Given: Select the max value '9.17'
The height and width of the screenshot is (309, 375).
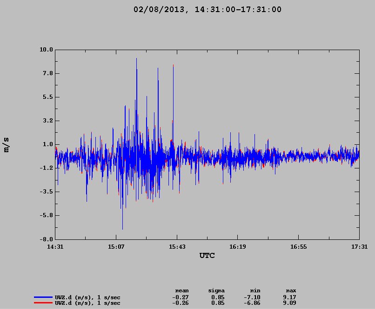Looking at the screenshot, I should pos(289,297).
